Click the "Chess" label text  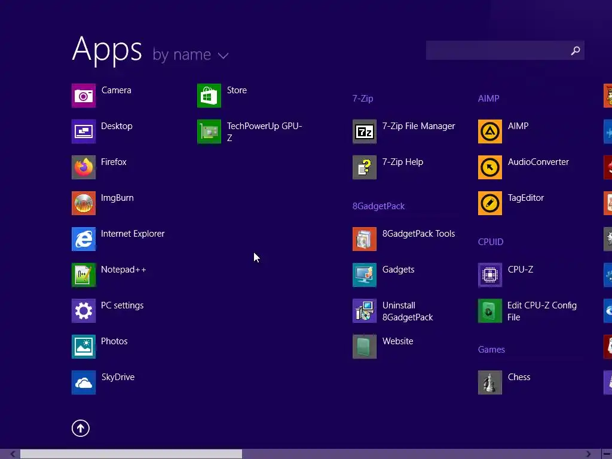click(519, 377)
